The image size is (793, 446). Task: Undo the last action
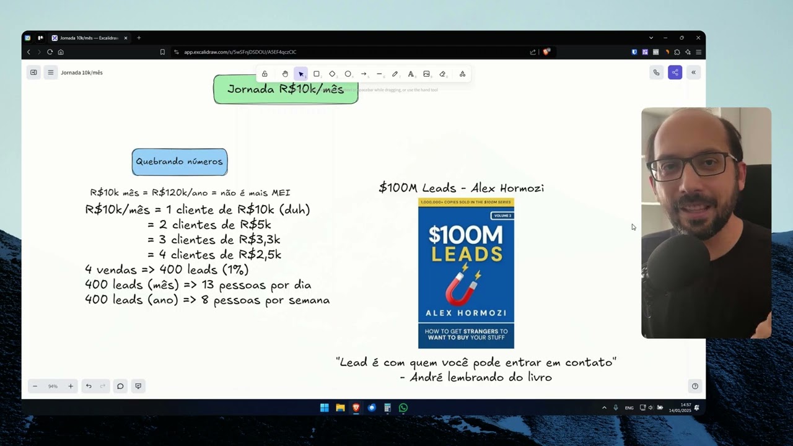(x=89, y=386)
